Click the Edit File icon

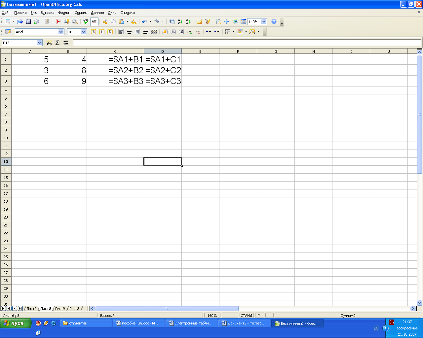pos(47,22)
